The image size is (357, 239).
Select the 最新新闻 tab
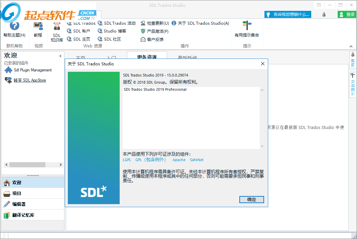point(187,57)
